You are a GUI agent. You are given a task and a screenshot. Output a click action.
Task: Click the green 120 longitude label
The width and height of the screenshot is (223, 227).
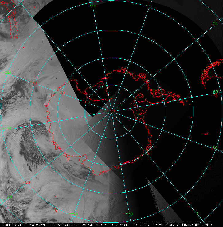point(149,6)
